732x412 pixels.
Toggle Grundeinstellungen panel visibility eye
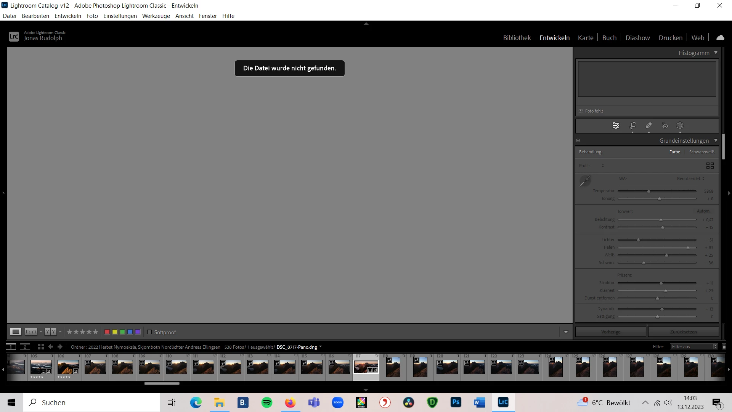(x=578, y=140)
